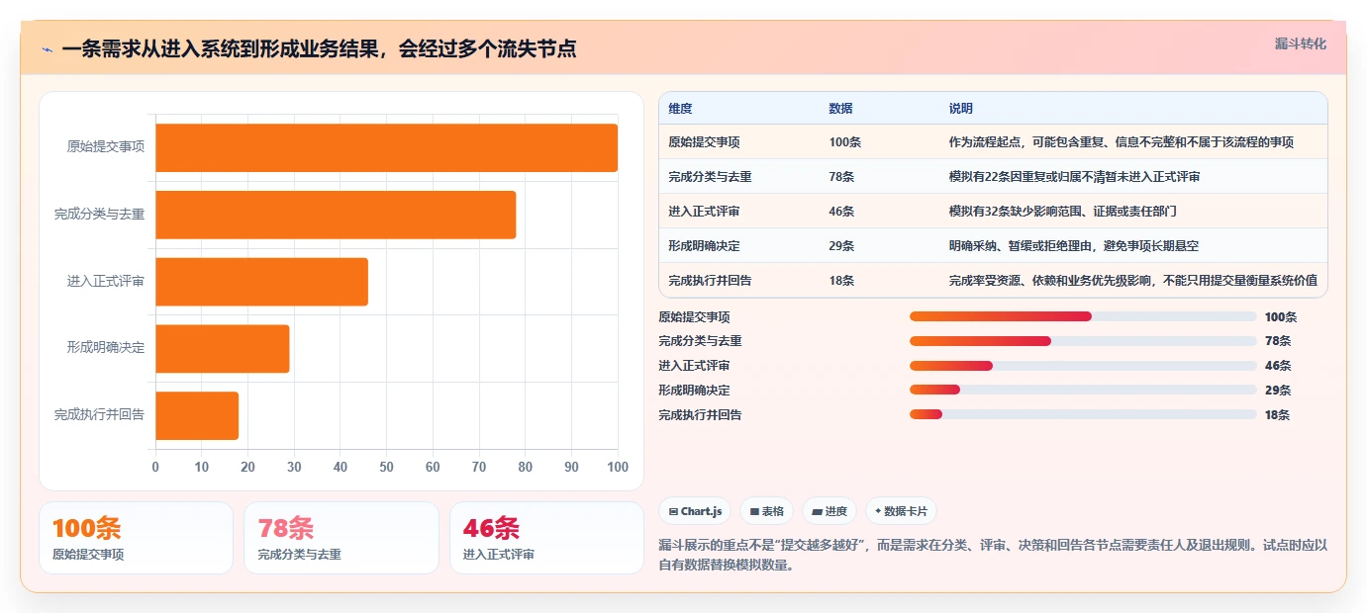The width and height of the screenshot is (1367, 613).
Task: Click the 维度 table column header
Action: (x=681, y=108)
